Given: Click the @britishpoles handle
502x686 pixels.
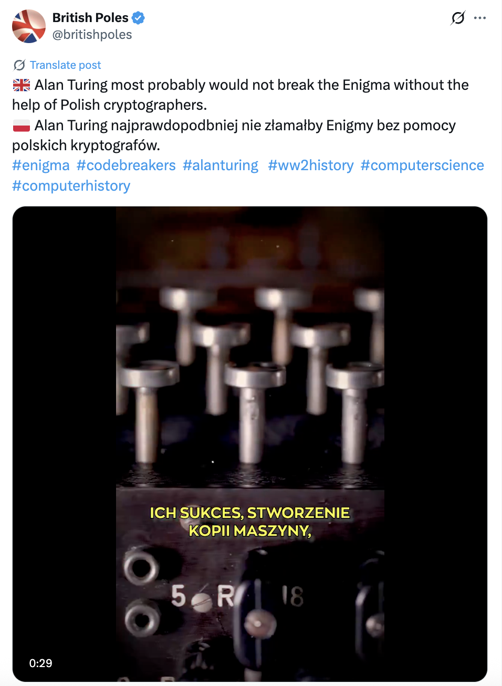Looking at the screenshot, I should pyautogui.click(x=92, y=35).
